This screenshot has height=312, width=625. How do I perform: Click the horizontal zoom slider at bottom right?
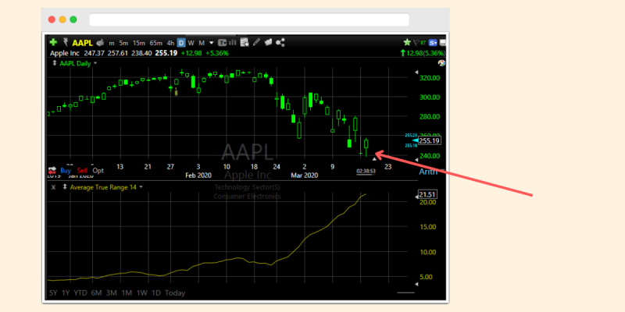click(406, 292)
